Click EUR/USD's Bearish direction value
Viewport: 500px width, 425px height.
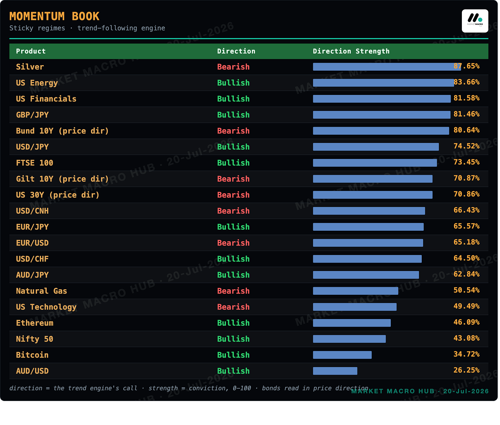234,243
